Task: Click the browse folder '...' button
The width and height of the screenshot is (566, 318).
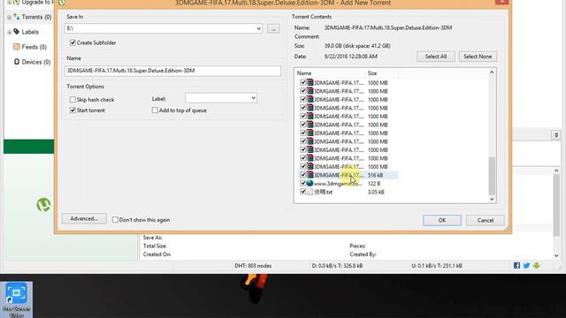Action: pyautogui.click(x=273, y=28)
